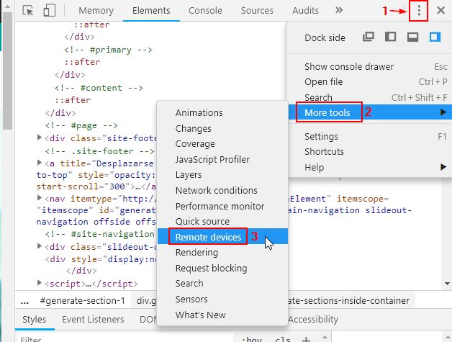The height and width of the screenshot is (342, 452).
Task: Open the Rendering tool
Action: 222,253
